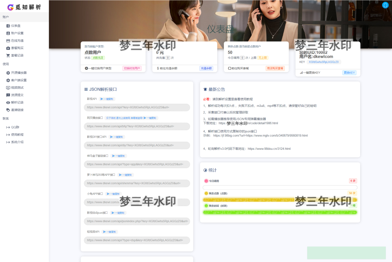Click the plus icon beside 一键切换用户类型
The width and height of the screenshot is (392, 262).
tap(86, 68)
